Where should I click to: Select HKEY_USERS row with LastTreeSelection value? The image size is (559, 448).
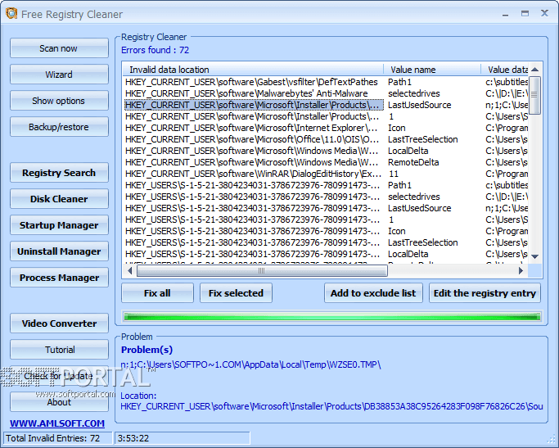tap(326, 242)
